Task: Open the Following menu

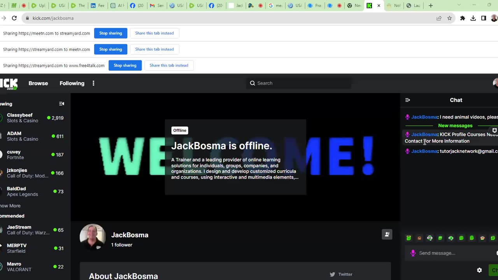Action: [72, 83]
